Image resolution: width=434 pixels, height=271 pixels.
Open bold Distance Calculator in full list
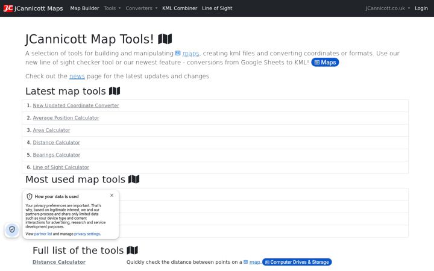59,262
